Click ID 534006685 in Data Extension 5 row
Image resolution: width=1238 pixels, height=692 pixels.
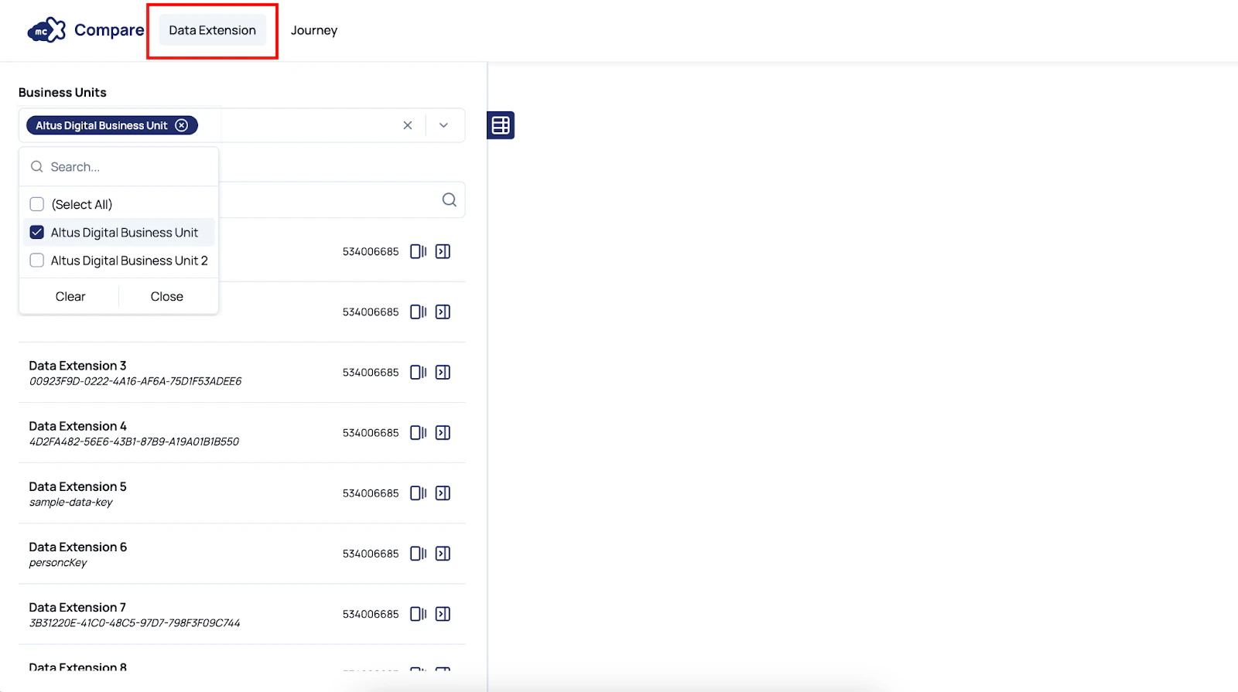tap(371, 493)
